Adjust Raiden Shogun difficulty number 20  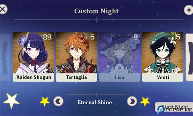[x=48, y=37]
